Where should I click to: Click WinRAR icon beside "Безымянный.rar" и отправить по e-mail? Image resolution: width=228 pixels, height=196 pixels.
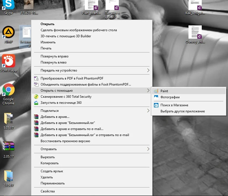pos(36,135)
